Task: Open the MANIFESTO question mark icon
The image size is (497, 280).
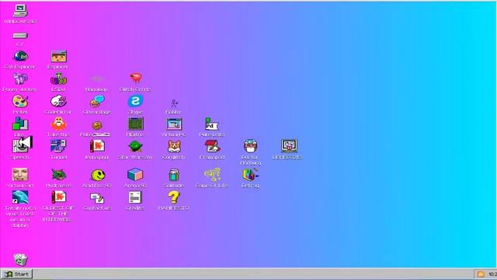Action: click(x=174, y=197)
